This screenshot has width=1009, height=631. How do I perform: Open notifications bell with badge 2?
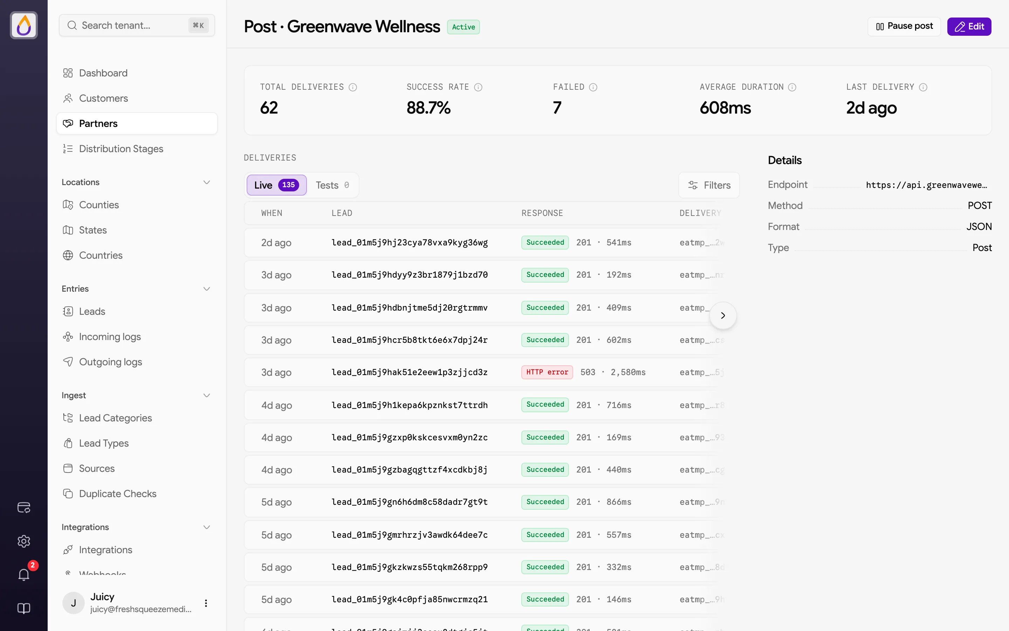24,575
